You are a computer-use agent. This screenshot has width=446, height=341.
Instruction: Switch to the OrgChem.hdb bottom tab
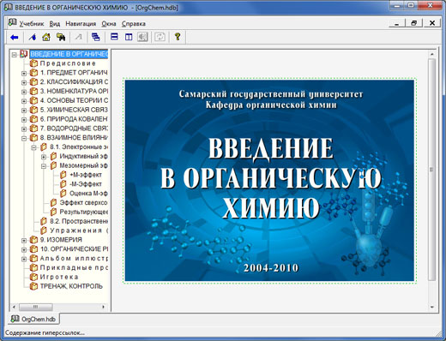coord(33,319)
